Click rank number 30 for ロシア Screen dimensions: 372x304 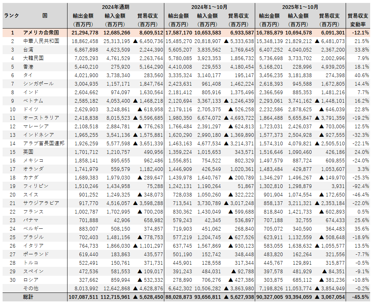(12, 280)
